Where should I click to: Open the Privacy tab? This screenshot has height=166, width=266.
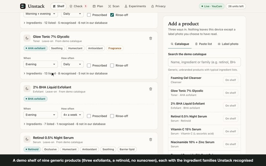tap(158, 6)
